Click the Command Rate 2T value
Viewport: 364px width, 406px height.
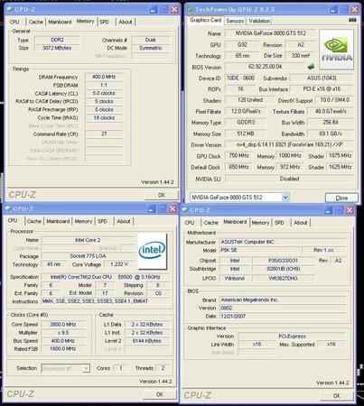[104, 134]
